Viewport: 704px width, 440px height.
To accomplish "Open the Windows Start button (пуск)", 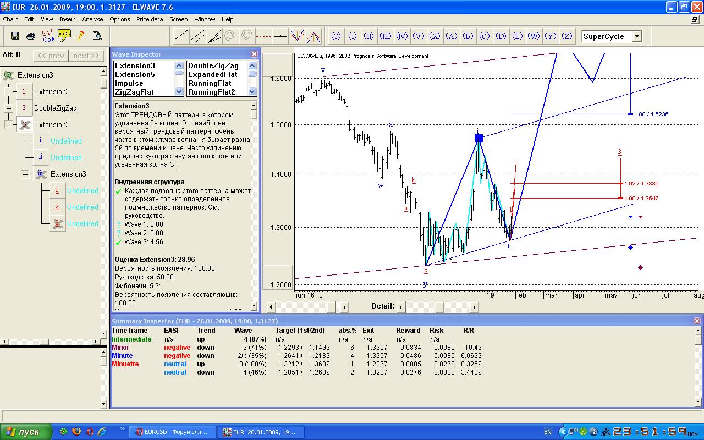I will coord(26,432).
